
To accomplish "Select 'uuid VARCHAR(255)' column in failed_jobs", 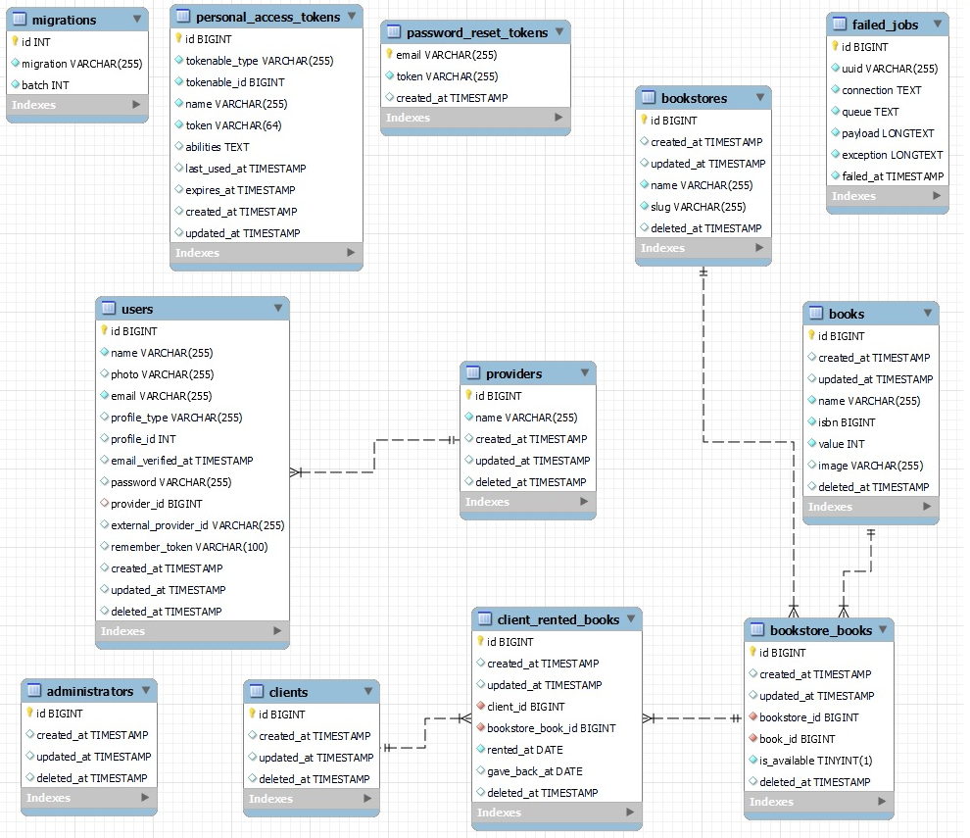I will click(888, 69).
